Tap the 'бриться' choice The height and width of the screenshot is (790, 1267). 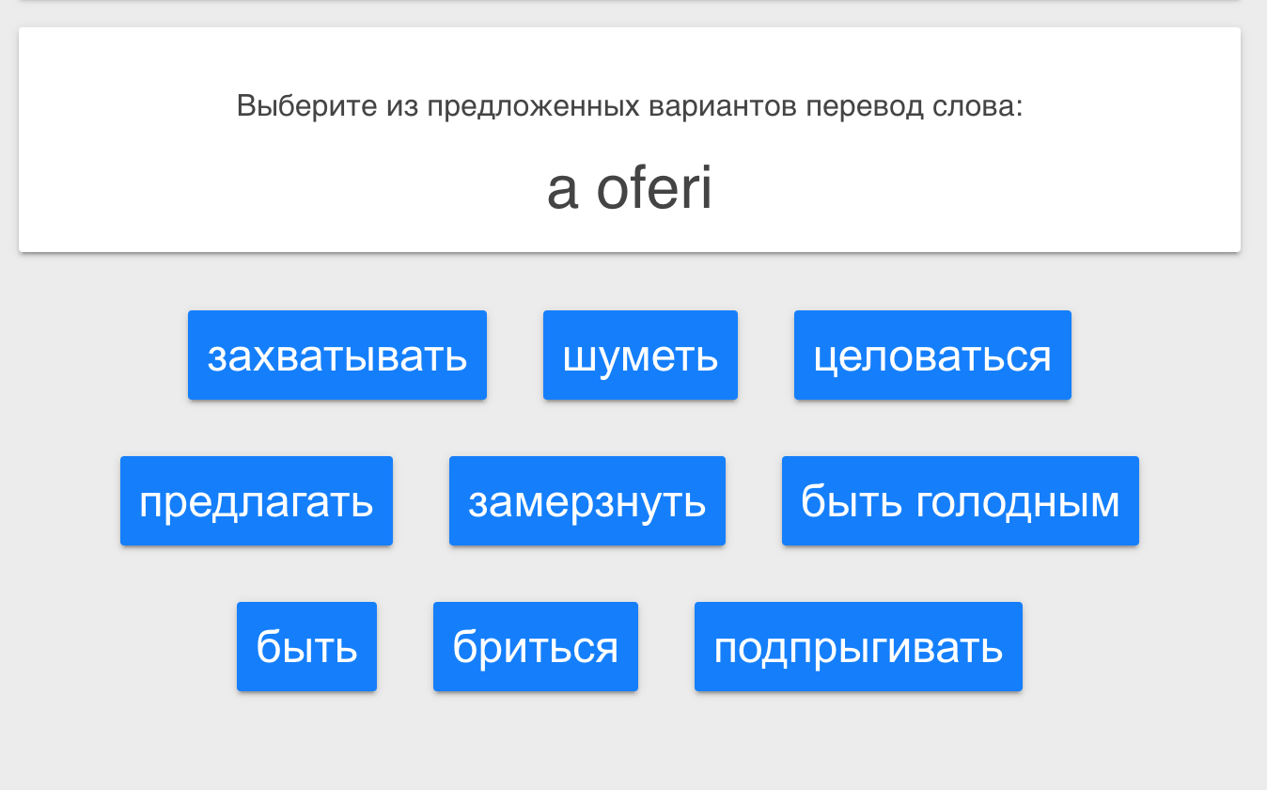coord(536,647)
